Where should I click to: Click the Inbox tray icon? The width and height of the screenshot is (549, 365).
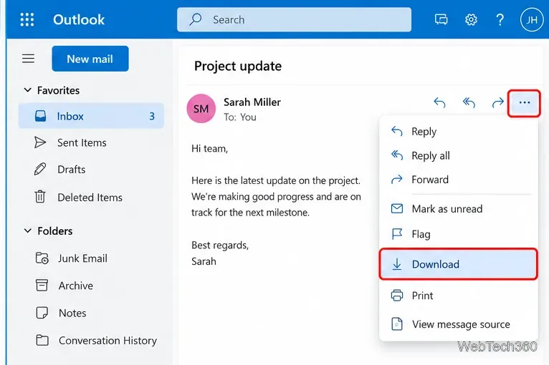pyautogui.click(x=40, y=116)
